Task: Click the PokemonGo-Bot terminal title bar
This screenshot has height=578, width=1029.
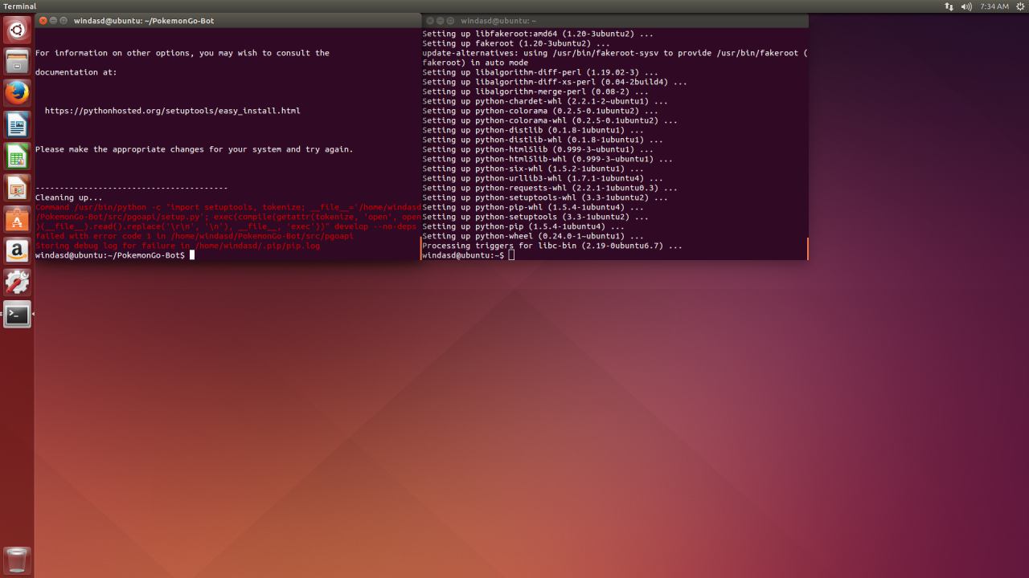Action: click(x=228, y=21)
